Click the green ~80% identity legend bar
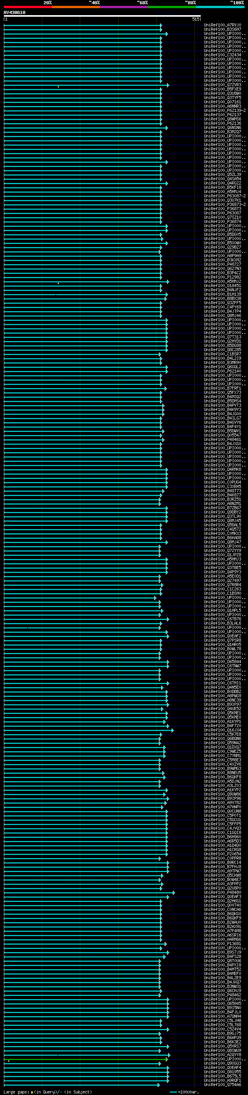The image size is (248, 1095). tap(172, 7)
